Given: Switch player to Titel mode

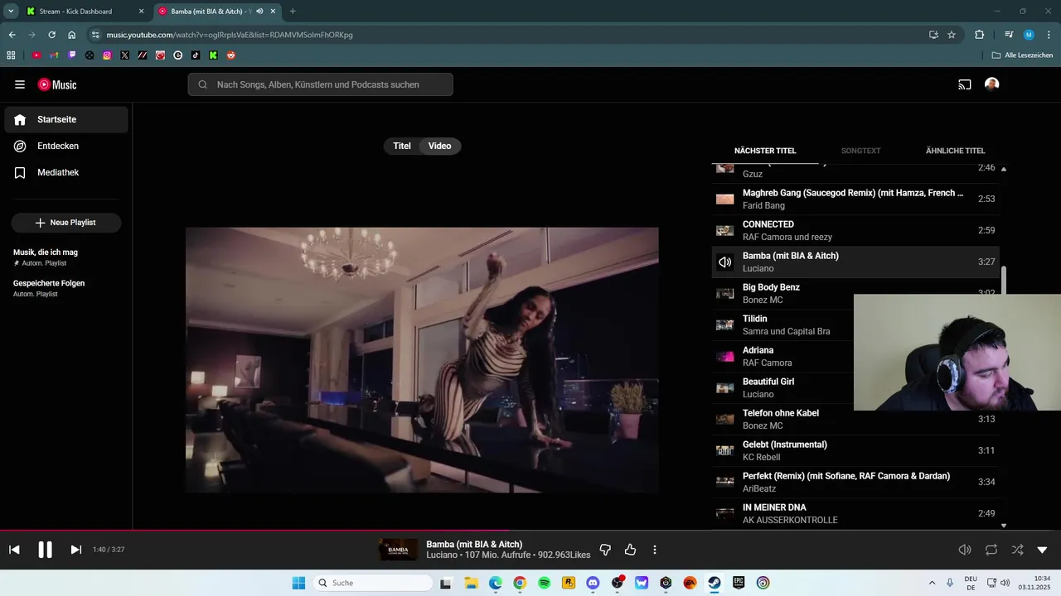Looking at the screenshot, I should pyautogui.click(x=402, y=146).
